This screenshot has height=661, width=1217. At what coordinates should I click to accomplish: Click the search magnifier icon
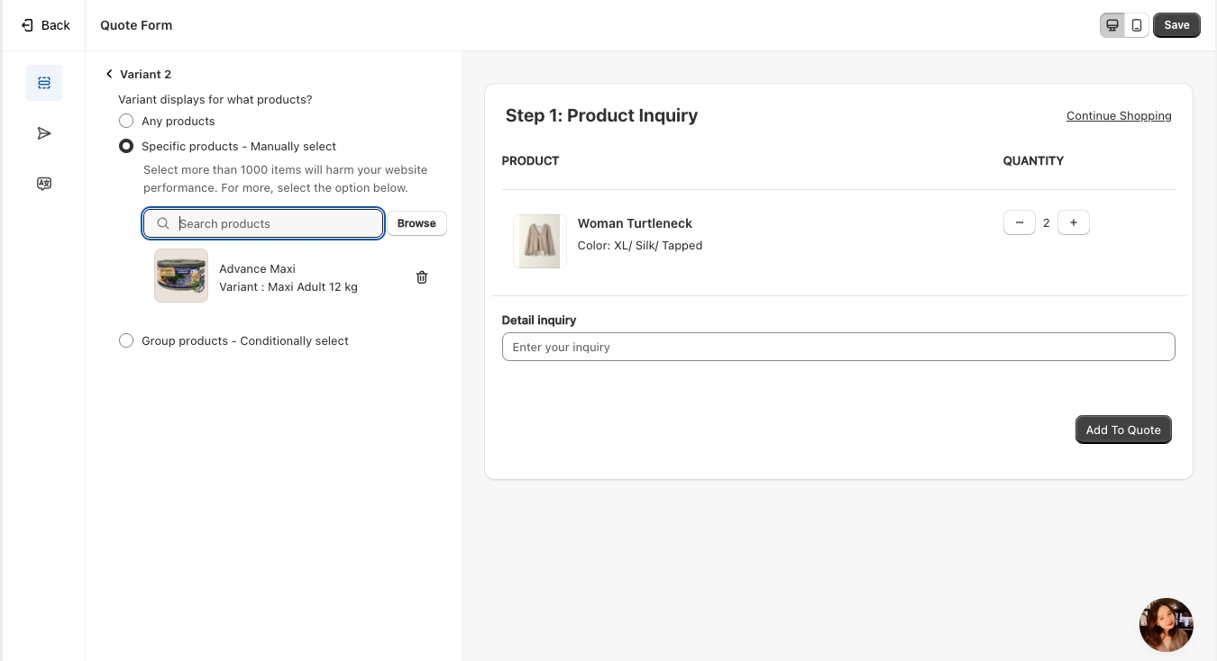163,223
